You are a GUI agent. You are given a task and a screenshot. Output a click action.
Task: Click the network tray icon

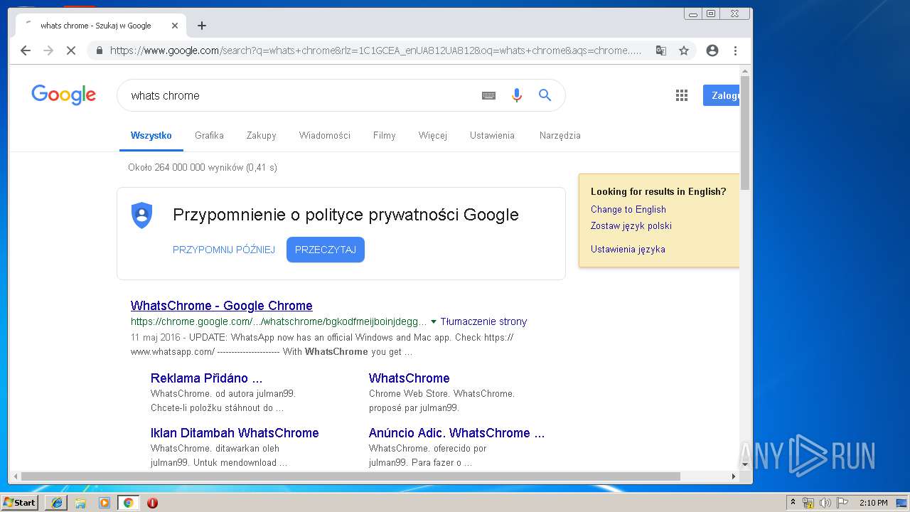click(x=808, y=503)
